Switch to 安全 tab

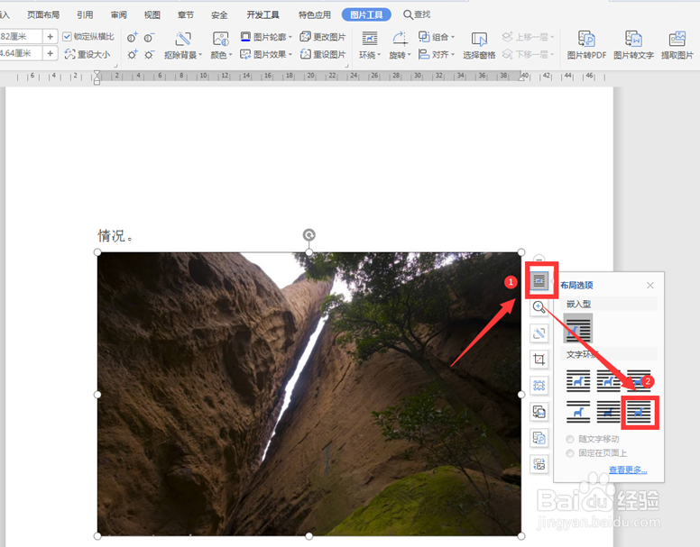(218, 14)
